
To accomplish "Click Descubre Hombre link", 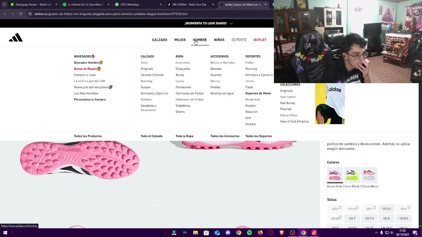I will tap(88, 63).
